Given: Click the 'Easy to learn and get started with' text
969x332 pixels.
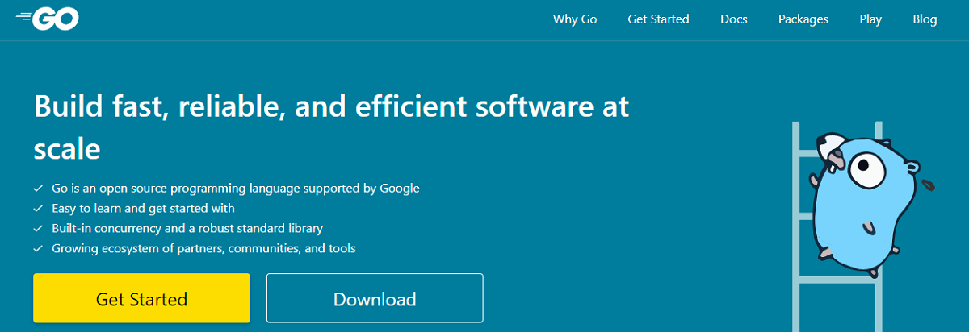Looking at the screenshot, I should [143, 209].
